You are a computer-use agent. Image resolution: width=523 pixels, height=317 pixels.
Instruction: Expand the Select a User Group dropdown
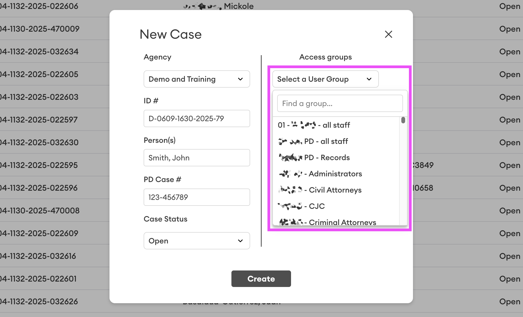click(325, 79)
